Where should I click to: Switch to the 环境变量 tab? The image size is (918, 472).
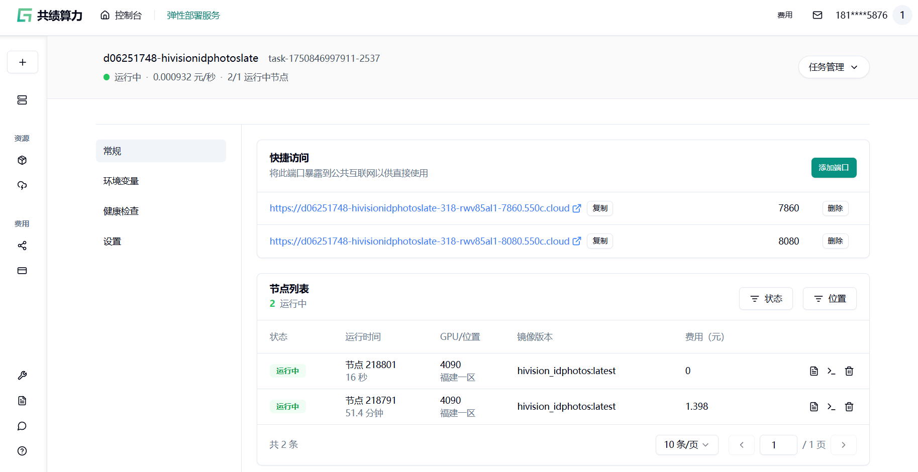(x=121, y=181)
